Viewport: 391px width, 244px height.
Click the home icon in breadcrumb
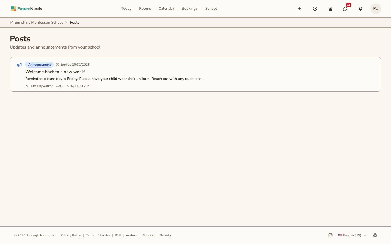point(12,23)
